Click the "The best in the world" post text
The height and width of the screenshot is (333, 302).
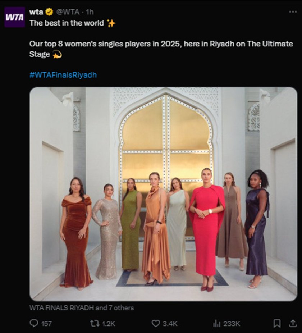68,23
